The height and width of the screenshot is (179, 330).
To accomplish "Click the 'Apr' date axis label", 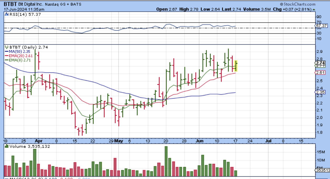I will (x=38, y=141).
